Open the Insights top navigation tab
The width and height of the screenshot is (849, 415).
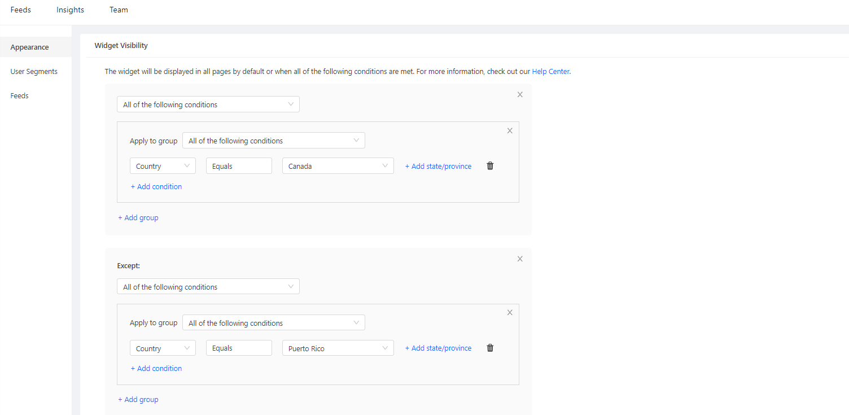[70, 10]
